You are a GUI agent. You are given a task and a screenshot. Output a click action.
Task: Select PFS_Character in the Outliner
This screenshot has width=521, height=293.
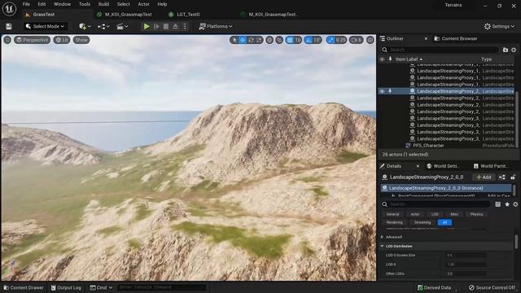tap(428, 146)
